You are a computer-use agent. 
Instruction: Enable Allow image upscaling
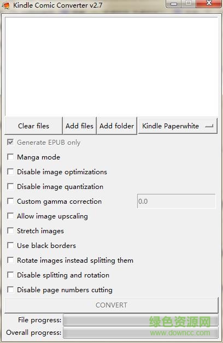coord(10,216)
